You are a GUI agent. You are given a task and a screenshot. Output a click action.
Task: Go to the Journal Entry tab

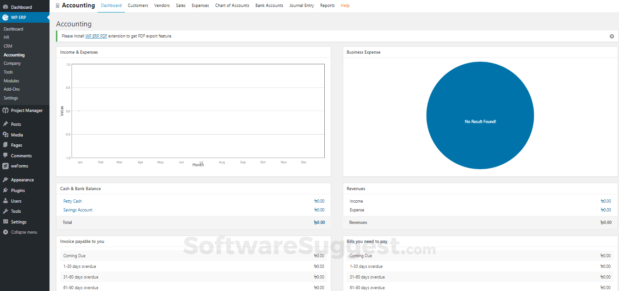point(302,6)
